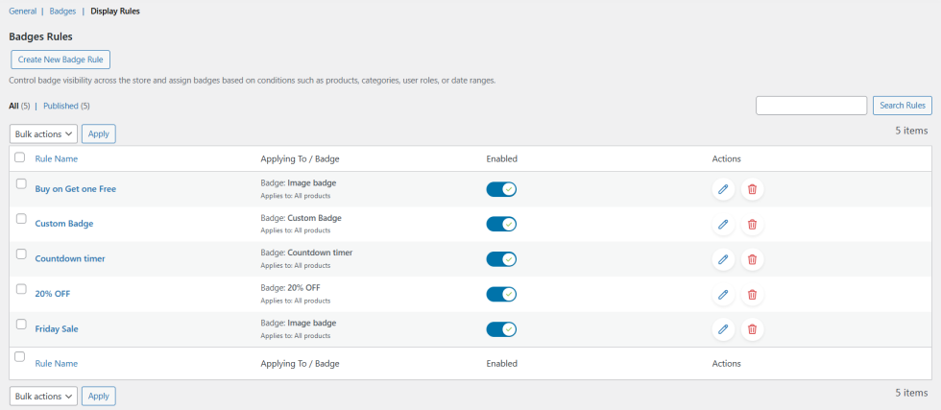Turn off the 20% OFF rule toggle
Image resolution: width=941 pixels, height=410 pixels.
[x=501, y=295]
